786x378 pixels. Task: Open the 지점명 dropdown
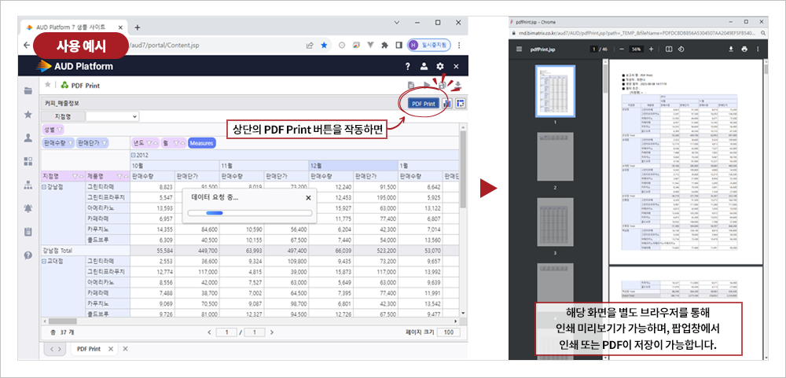pyautogui.click(x=112, y=116)
